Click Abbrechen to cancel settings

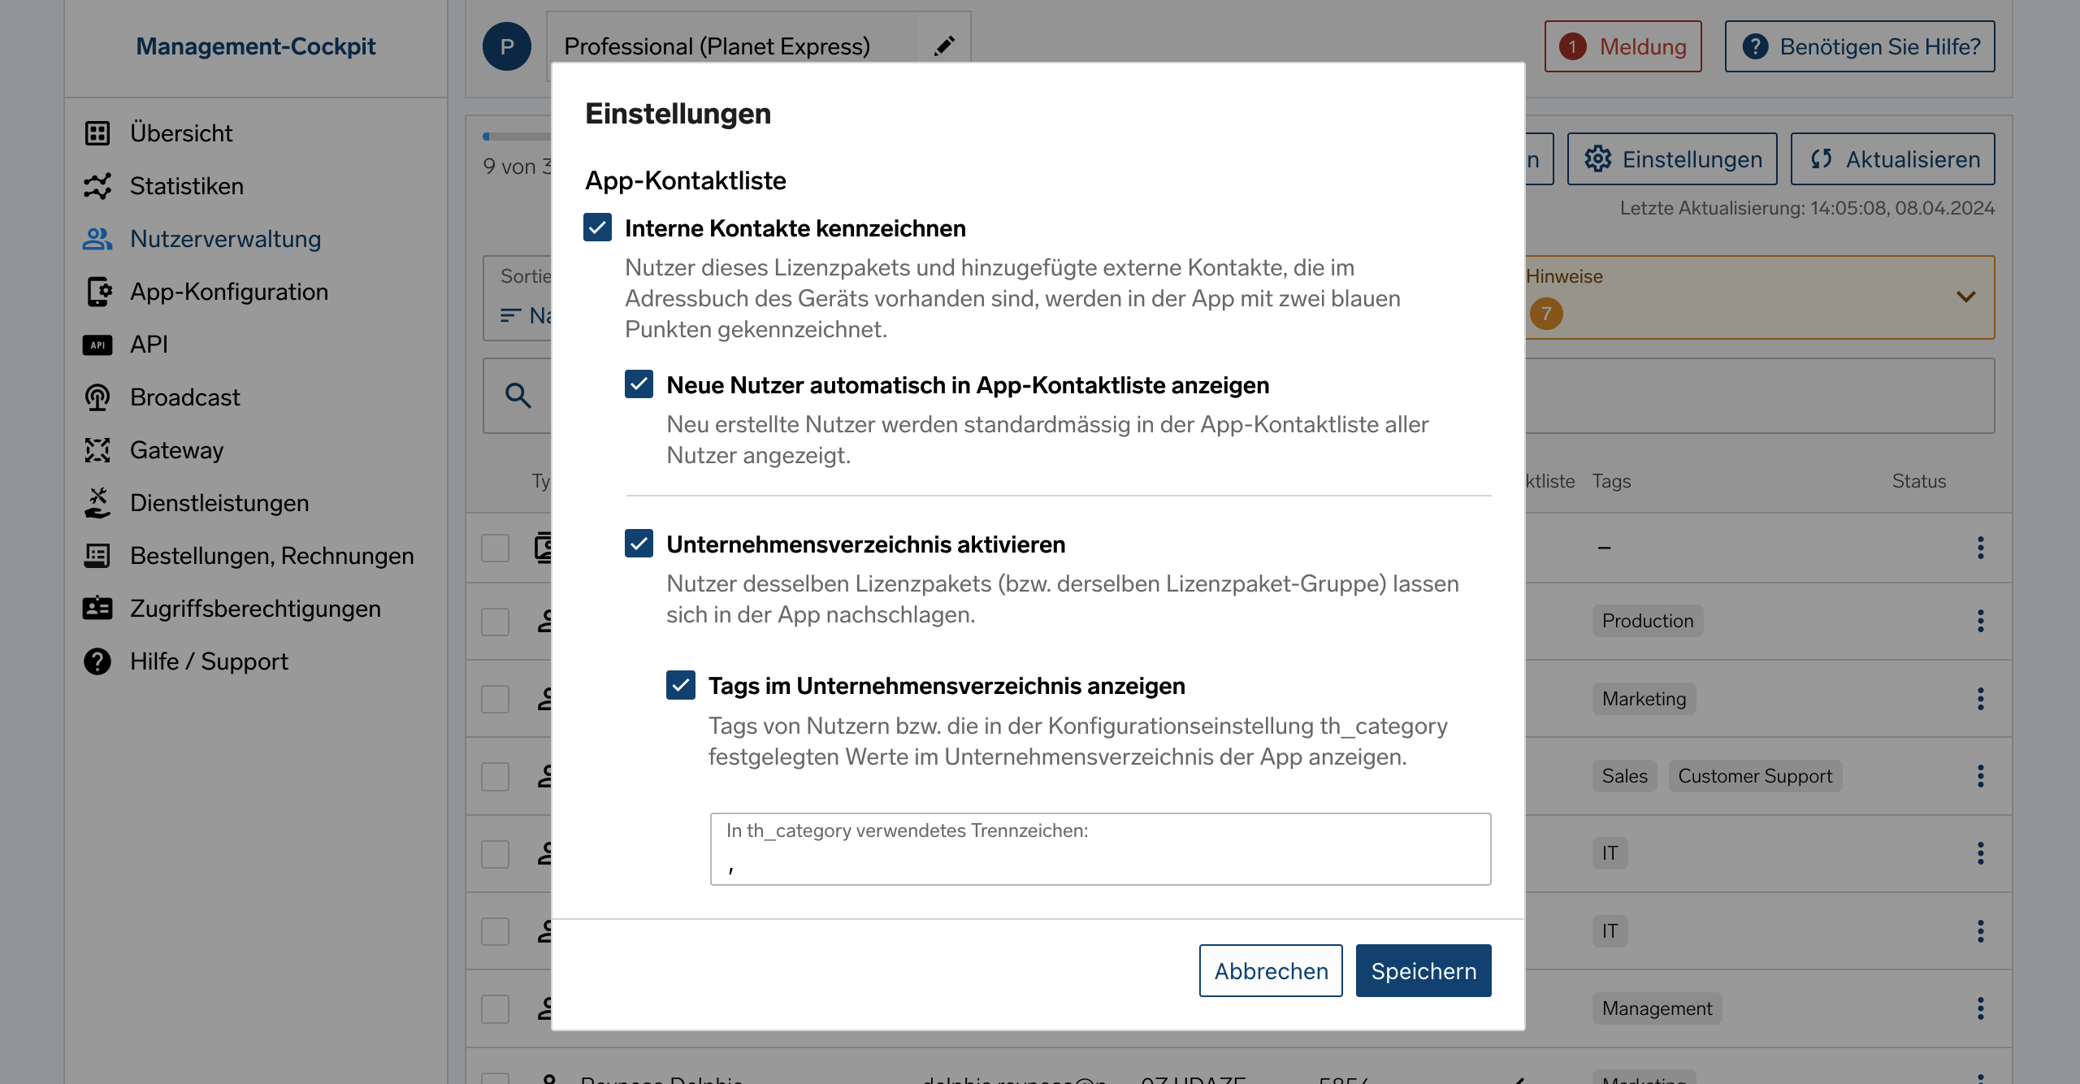click(x=1271, y=970)
